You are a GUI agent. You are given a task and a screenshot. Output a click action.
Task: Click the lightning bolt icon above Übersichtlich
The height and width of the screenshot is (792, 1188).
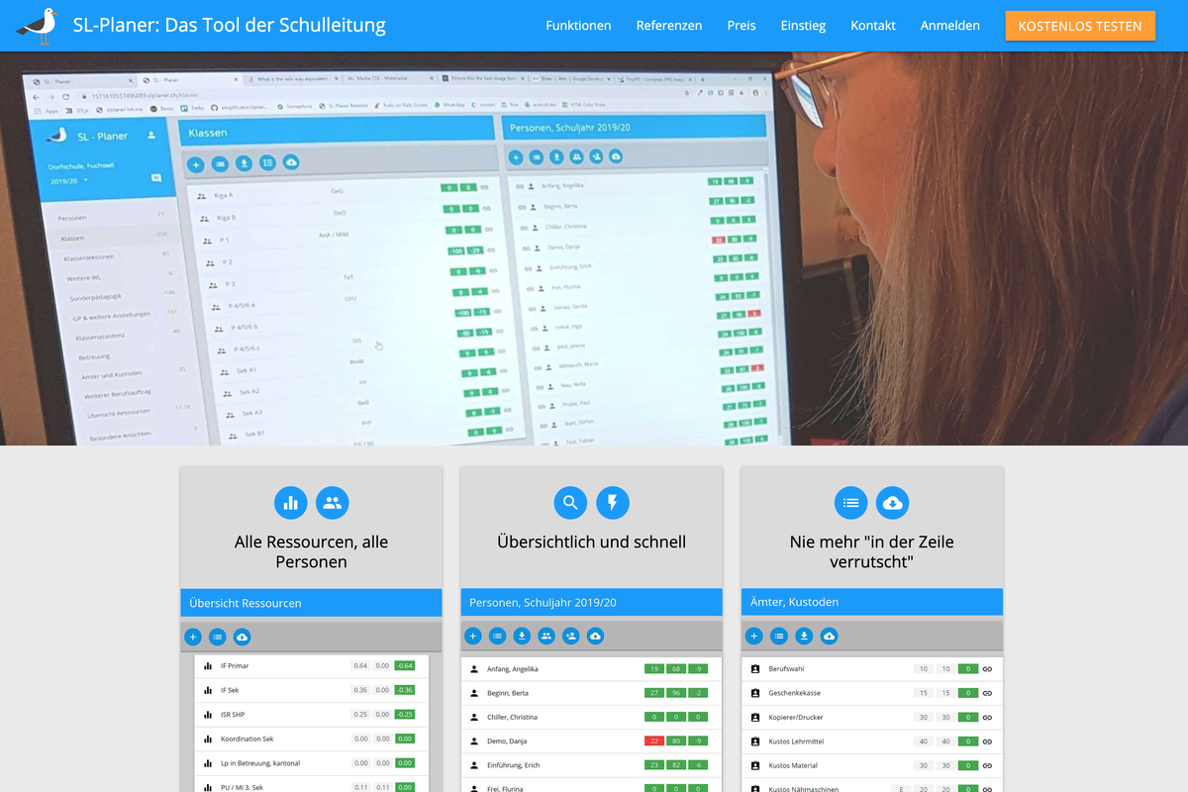[x=613, y=503]
